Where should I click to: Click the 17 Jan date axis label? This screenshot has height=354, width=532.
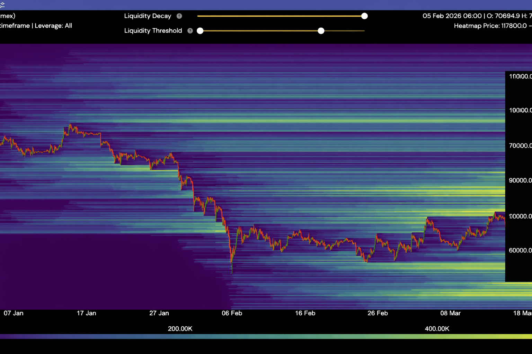point(86,313)
